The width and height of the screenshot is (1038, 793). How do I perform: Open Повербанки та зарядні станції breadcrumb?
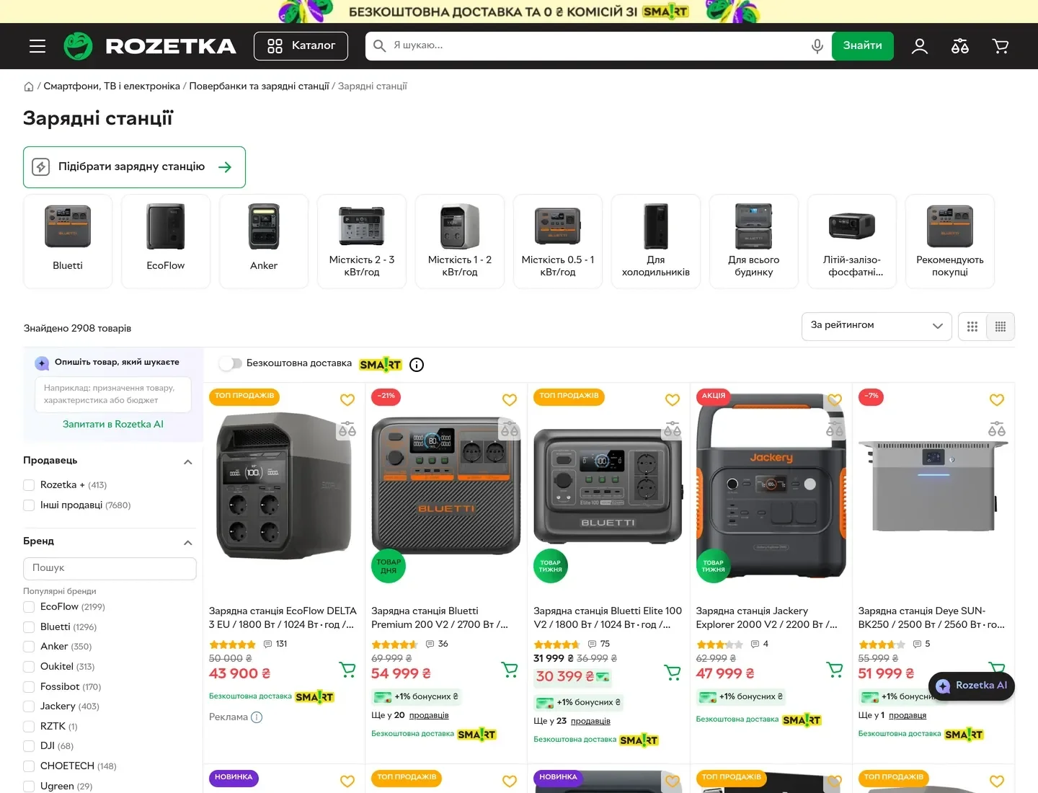[x=259, y=87]
